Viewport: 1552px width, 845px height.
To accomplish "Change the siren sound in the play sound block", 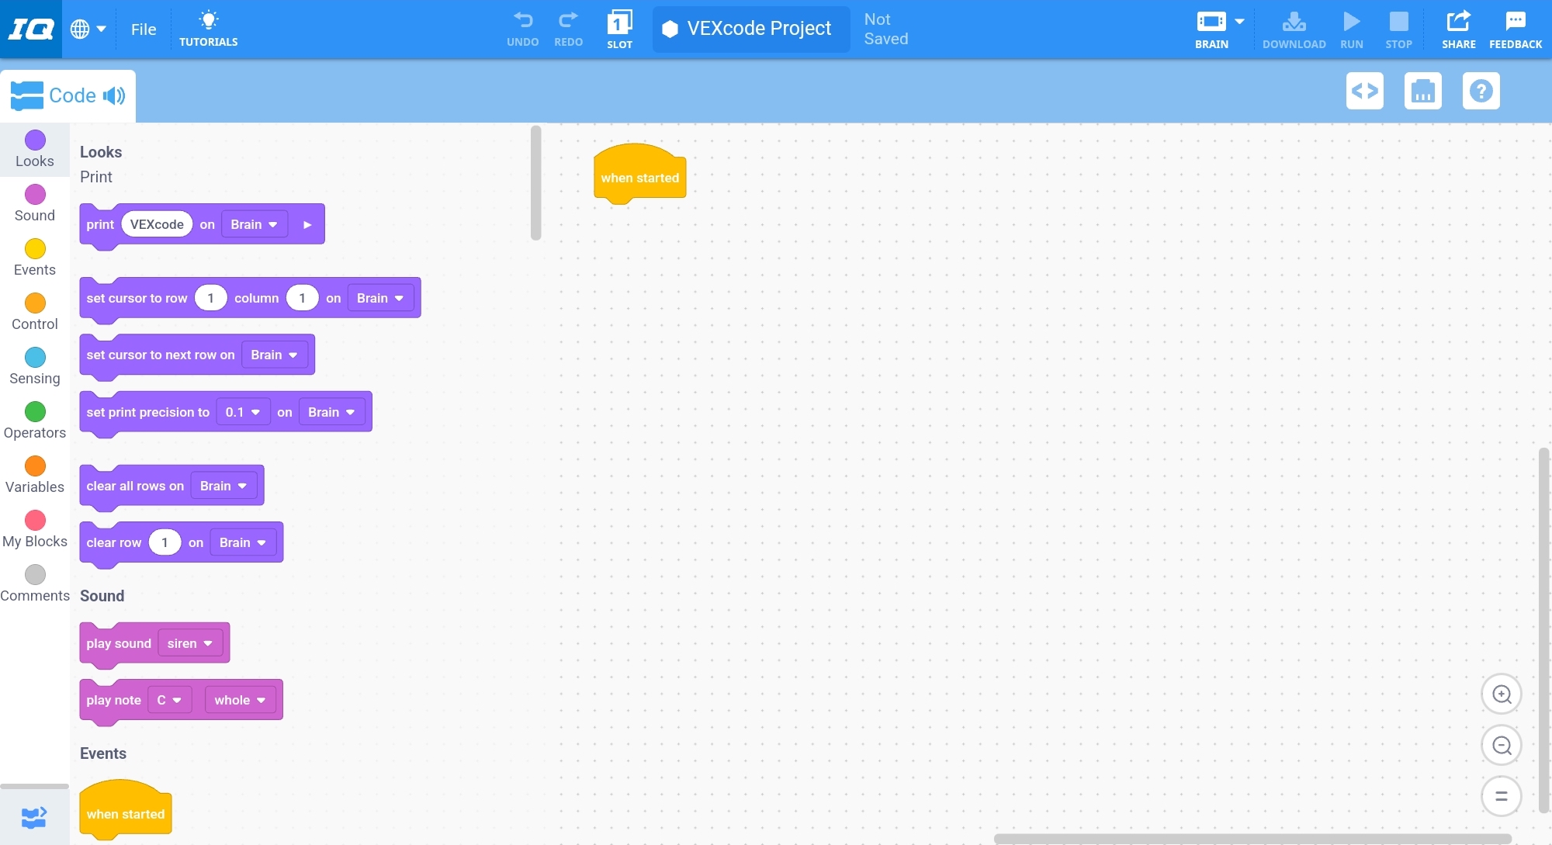I will [190, 643].
